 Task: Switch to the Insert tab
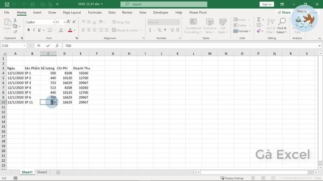37,13
